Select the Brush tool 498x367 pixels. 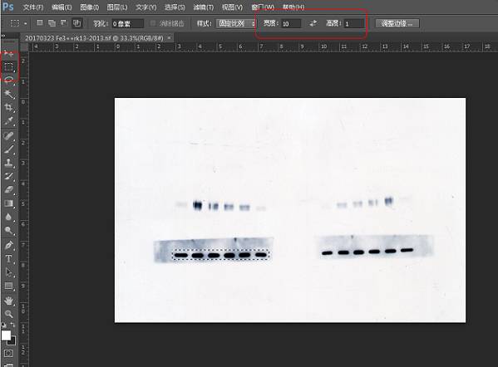coord(8,149)
